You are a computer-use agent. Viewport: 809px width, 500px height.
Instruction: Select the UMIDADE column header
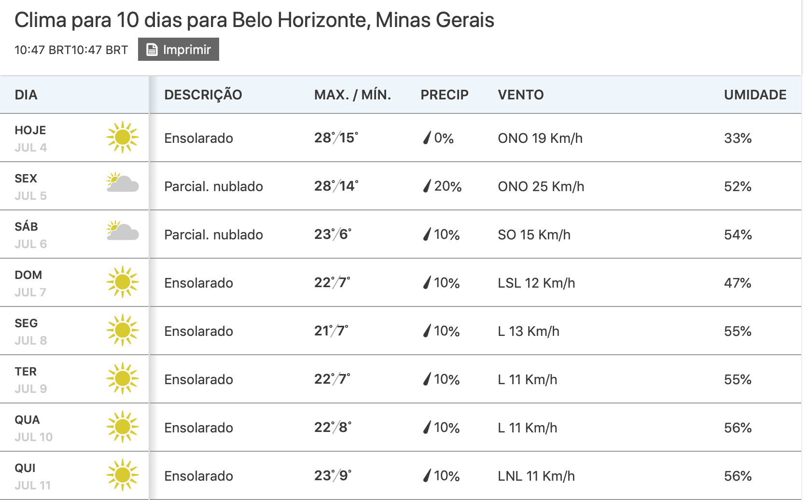755,95
